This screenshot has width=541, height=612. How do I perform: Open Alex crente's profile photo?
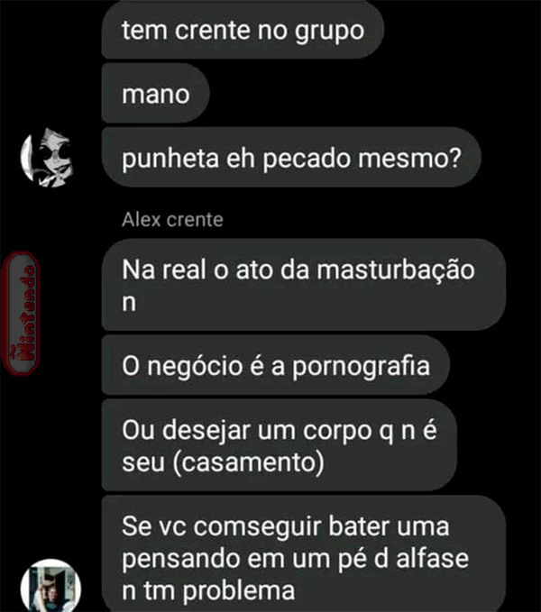point(50,586)
